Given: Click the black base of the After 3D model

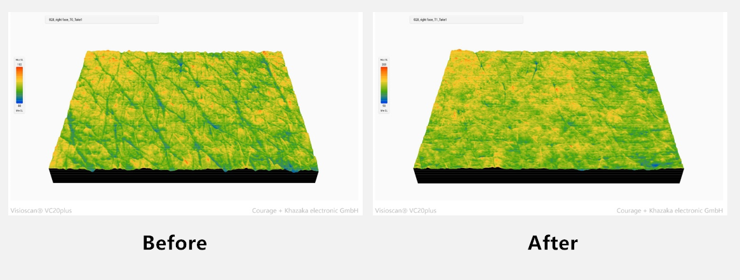Looking at the screenshot, I should tap(549, 177).
